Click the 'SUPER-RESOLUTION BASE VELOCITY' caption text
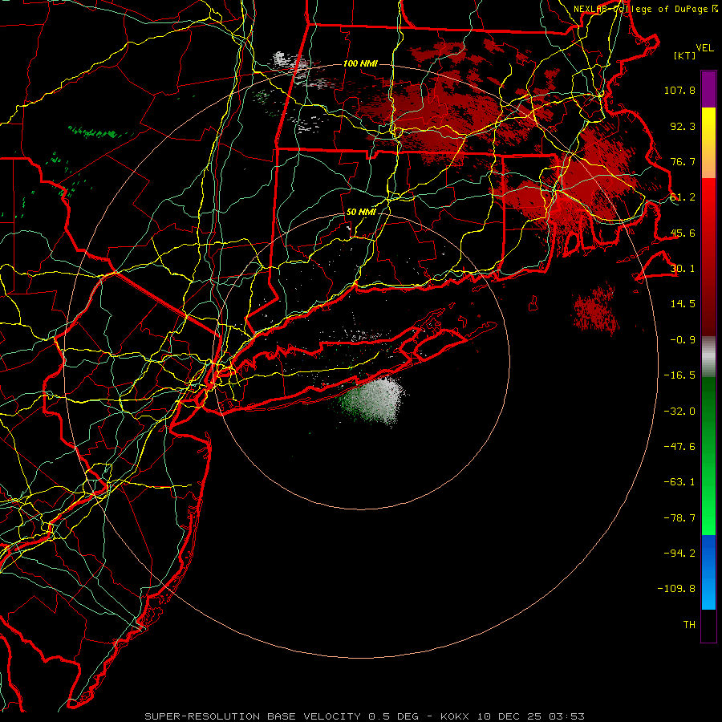The width and height of the screenshot is (722, 722). point(253,716)
